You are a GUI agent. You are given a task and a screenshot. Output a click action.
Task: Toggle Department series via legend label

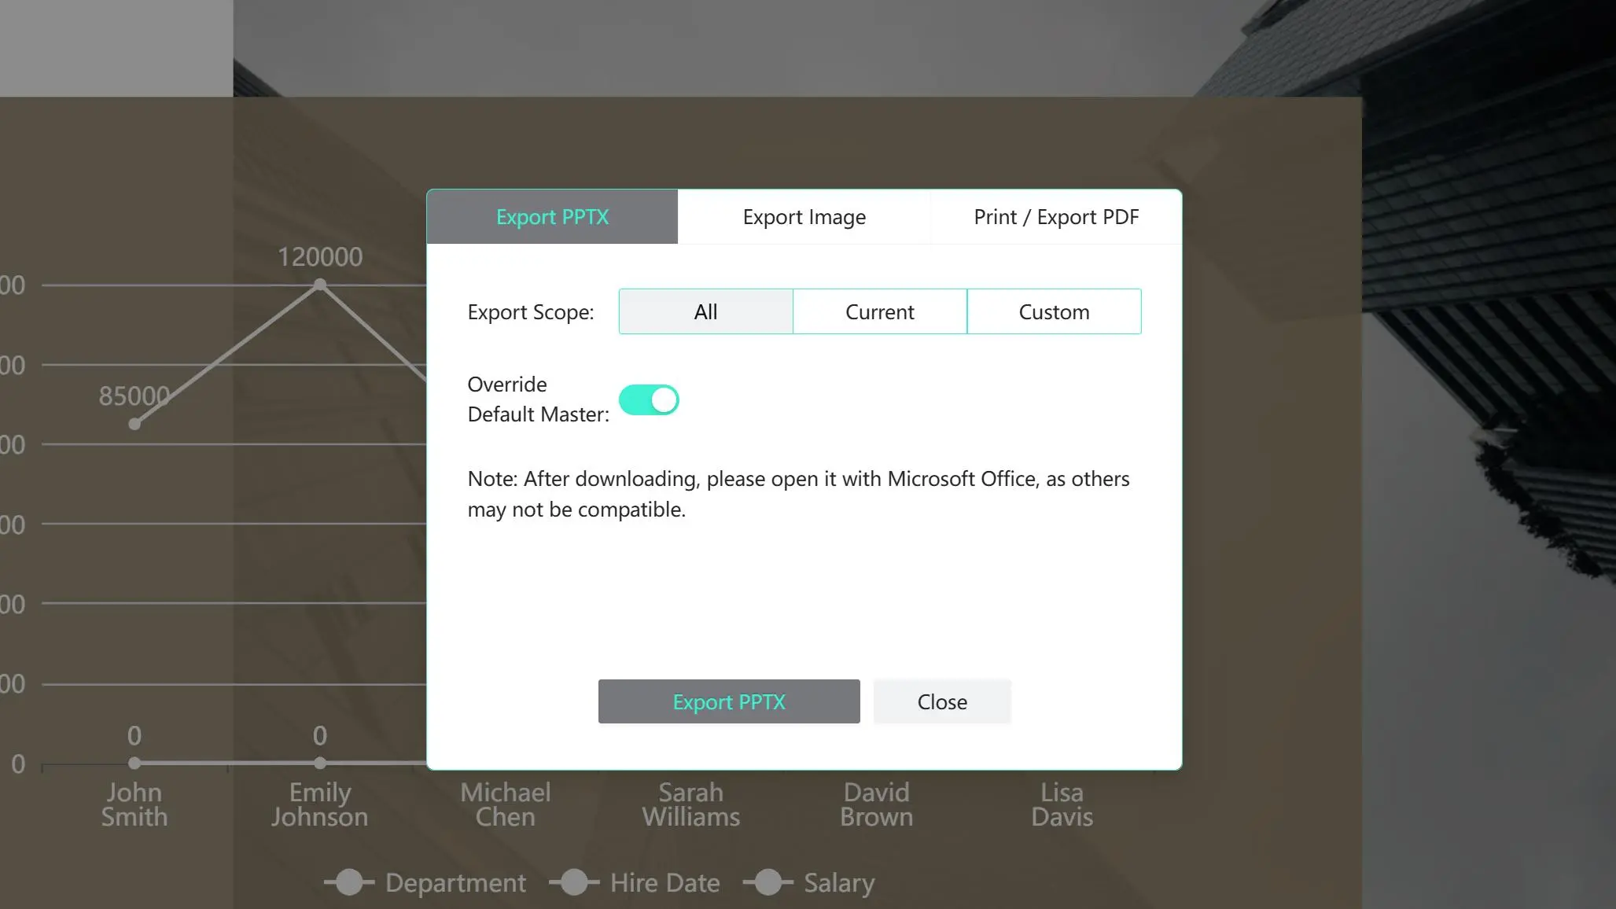[455, 883]
